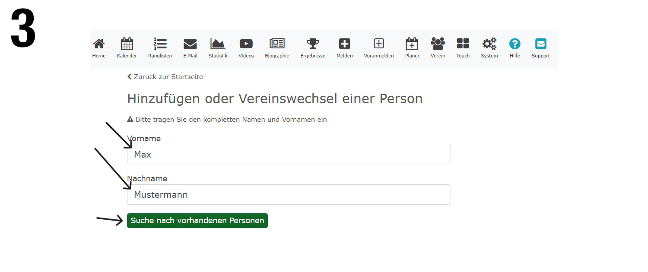Open the Kalender calendar icon
The width and height of the screenshot is (648, 272).
pyautogui.click(x=127, y=44)
